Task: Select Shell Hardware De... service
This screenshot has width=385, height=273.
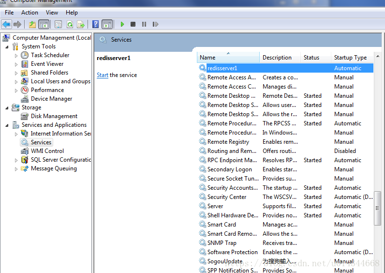Action: click(x=285, y=215)
